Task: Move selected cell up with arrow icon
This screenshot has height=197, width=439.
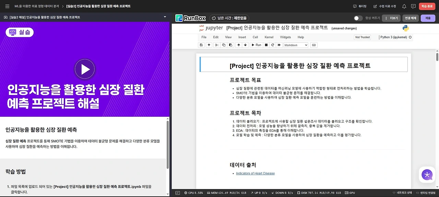Action: [x=239, y=45]
